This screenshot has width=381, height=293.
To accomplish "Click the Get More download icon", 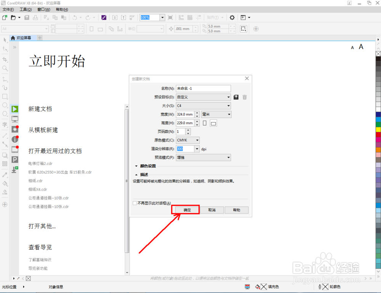I will tap(15, 169).
